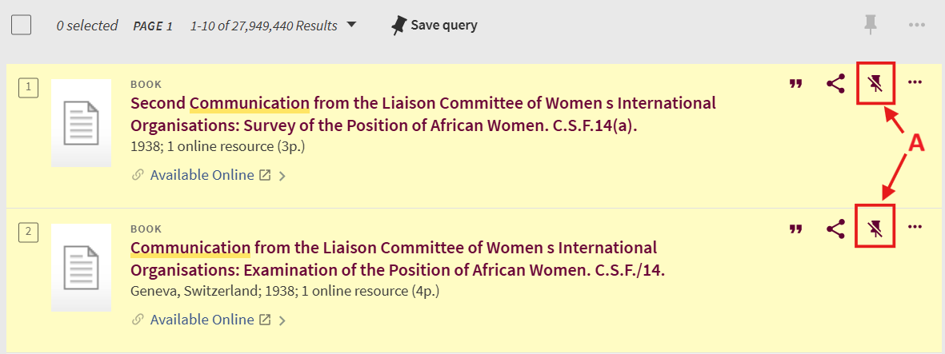Click the share icon for result 1
This screenshot has width=945, height=354.
coord(835,84)
